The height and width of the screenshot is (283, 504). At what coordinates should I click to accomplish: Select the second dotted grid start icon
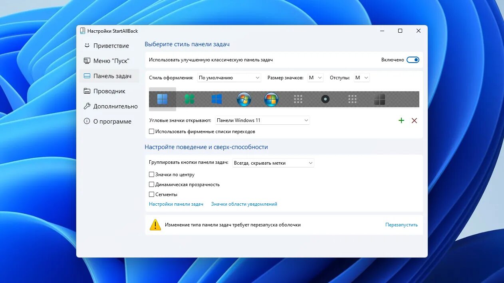pos(352,99)
